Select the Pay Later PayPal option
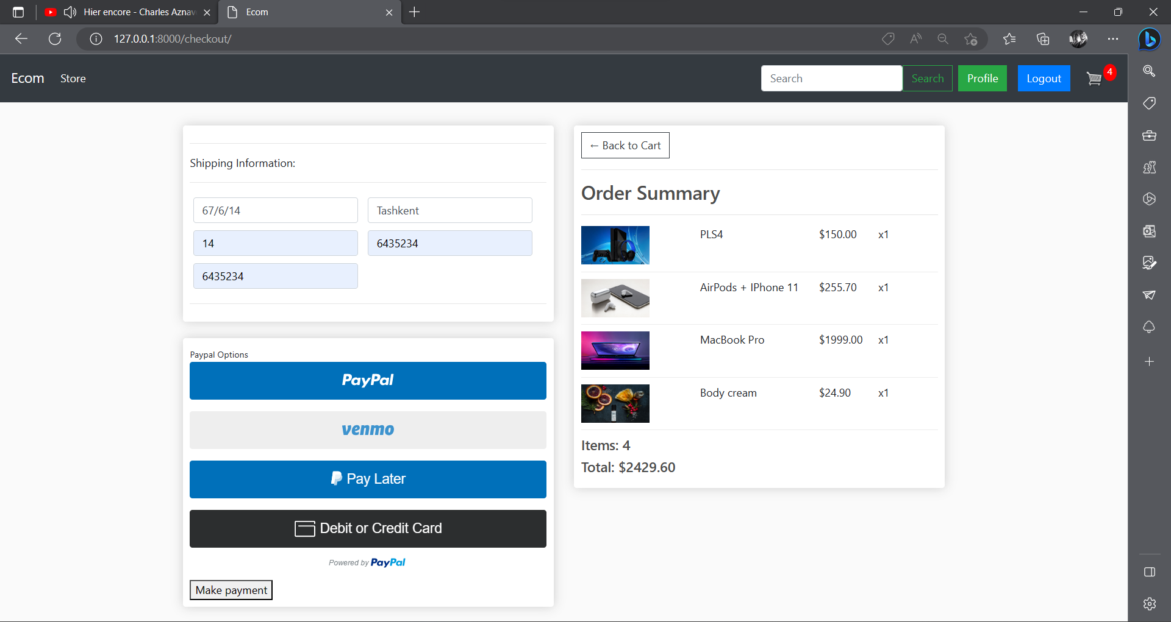The height and width of the screenshot is (622, 1171). click(x=367, y=479)
